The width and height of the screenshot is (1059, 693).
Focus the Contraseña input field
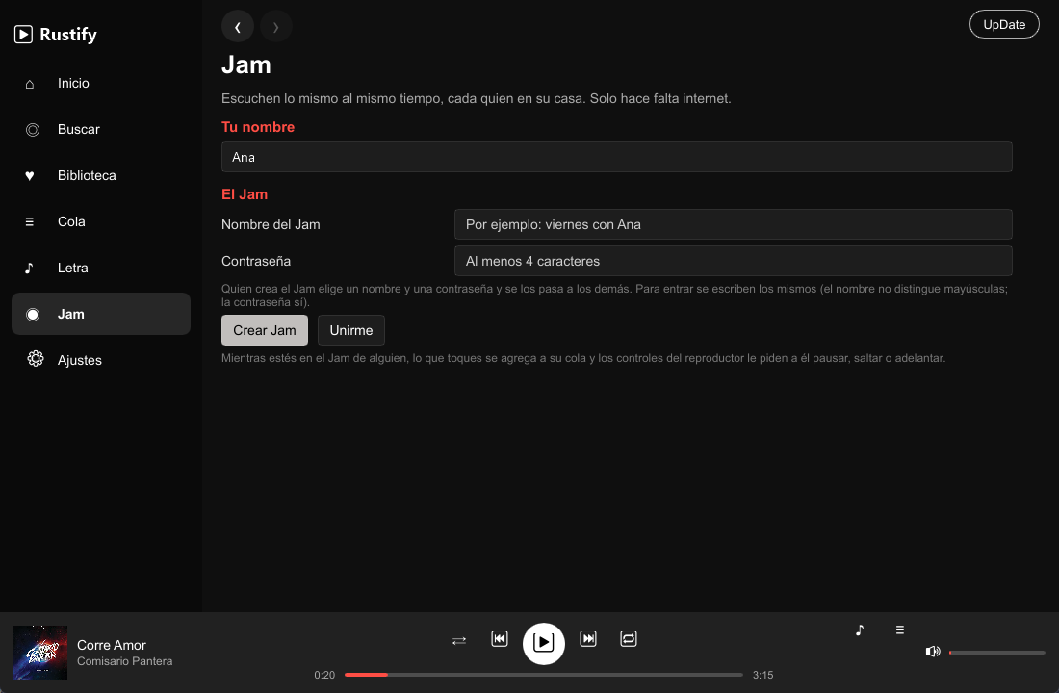(x=734, y=261)
